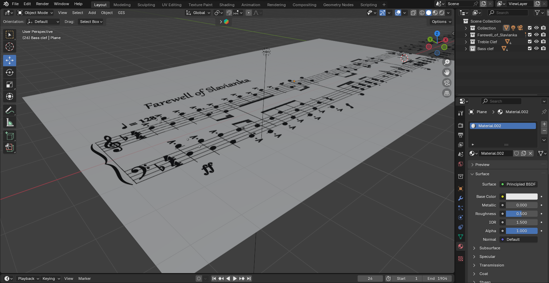Switch orthographic perspective grid icon
This screenshot has width=549, height=283.
(x=447, y=93)
